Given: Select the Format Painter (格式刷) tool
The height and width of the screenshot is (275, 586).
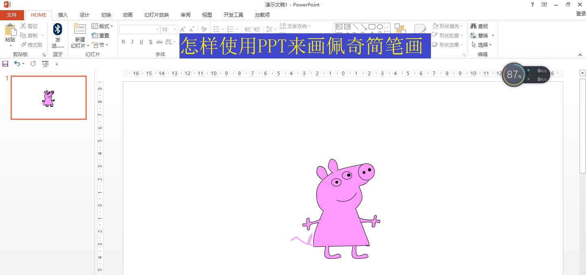Looking at the screenshot, I should coord(32,45).
